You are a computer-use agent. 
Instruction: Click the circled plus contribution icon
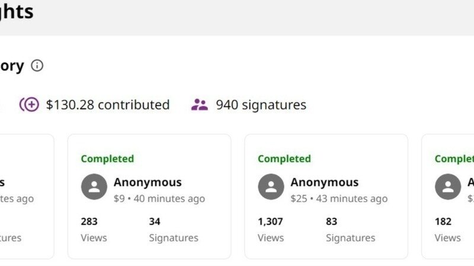click(x=29, y=105)
